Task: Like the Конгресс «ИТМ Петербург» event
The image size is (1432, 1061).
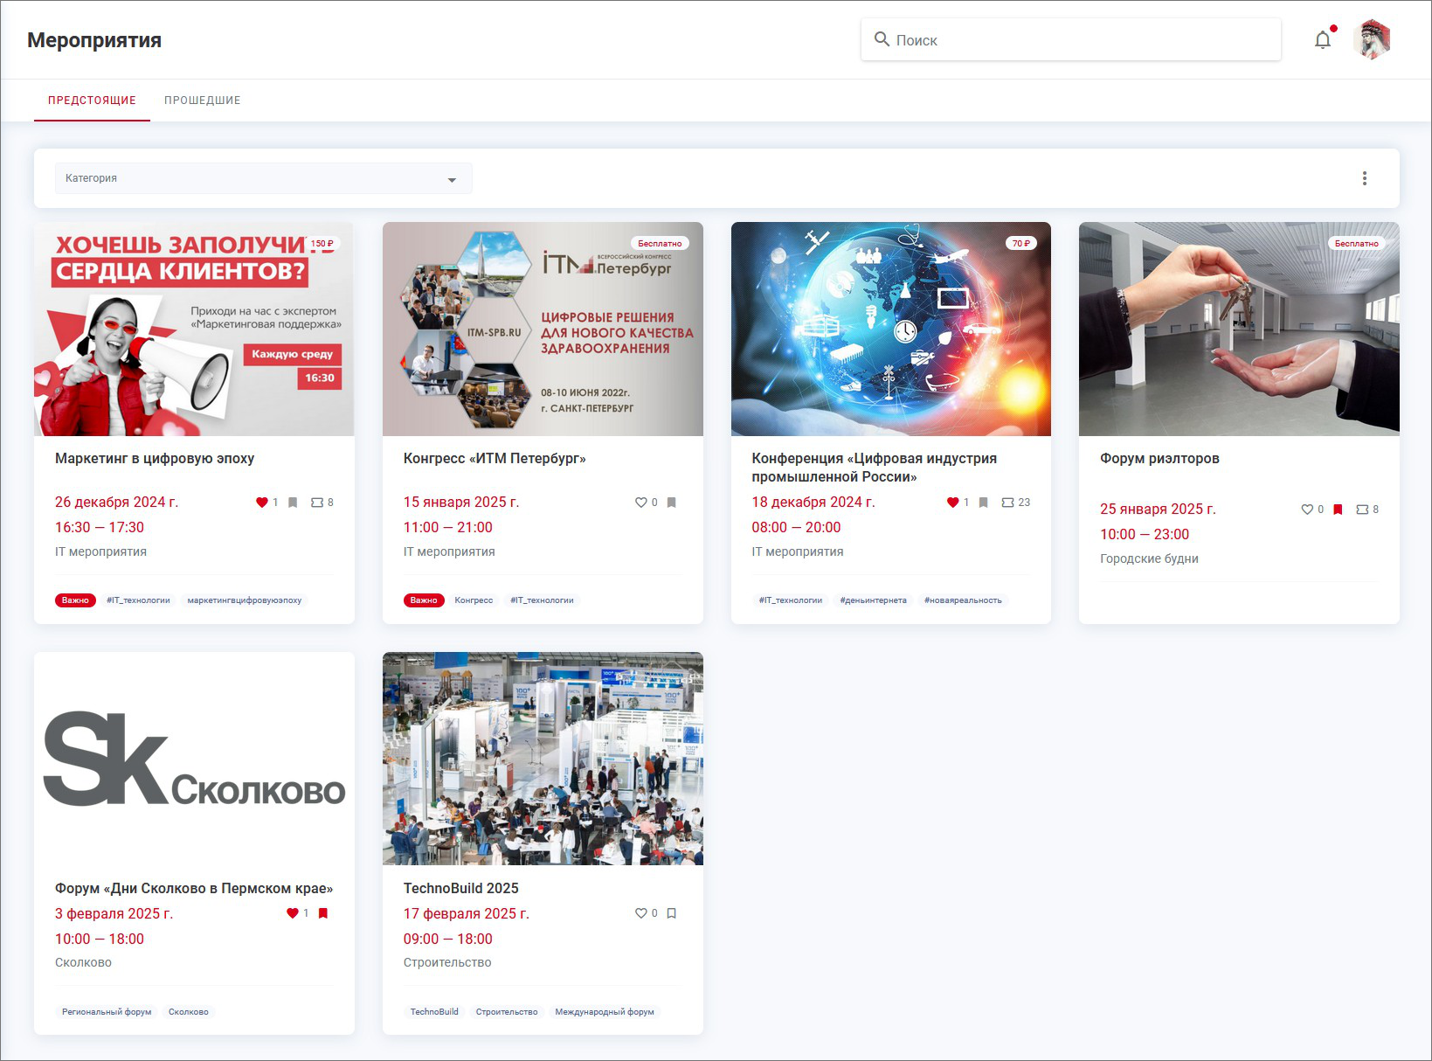Action: (640, 503)
